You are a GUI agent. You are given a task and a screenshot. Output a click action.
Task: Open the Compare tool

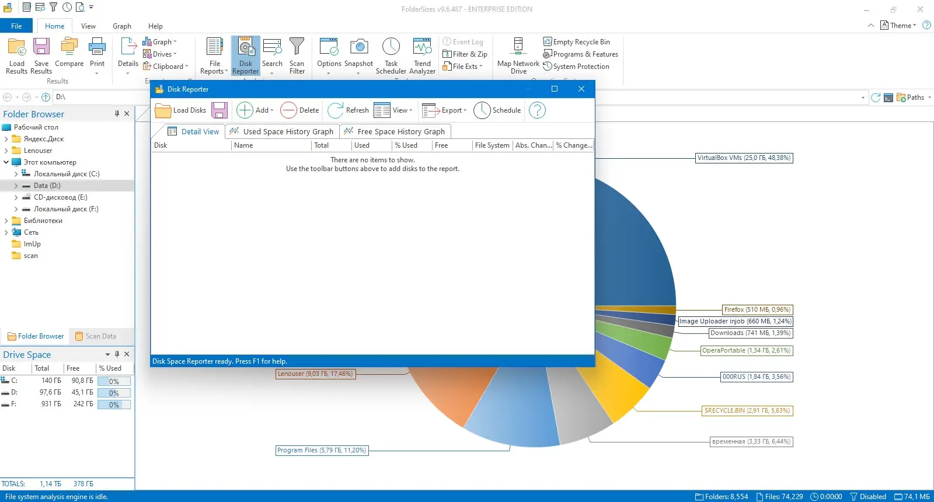[x=69, y=53]
